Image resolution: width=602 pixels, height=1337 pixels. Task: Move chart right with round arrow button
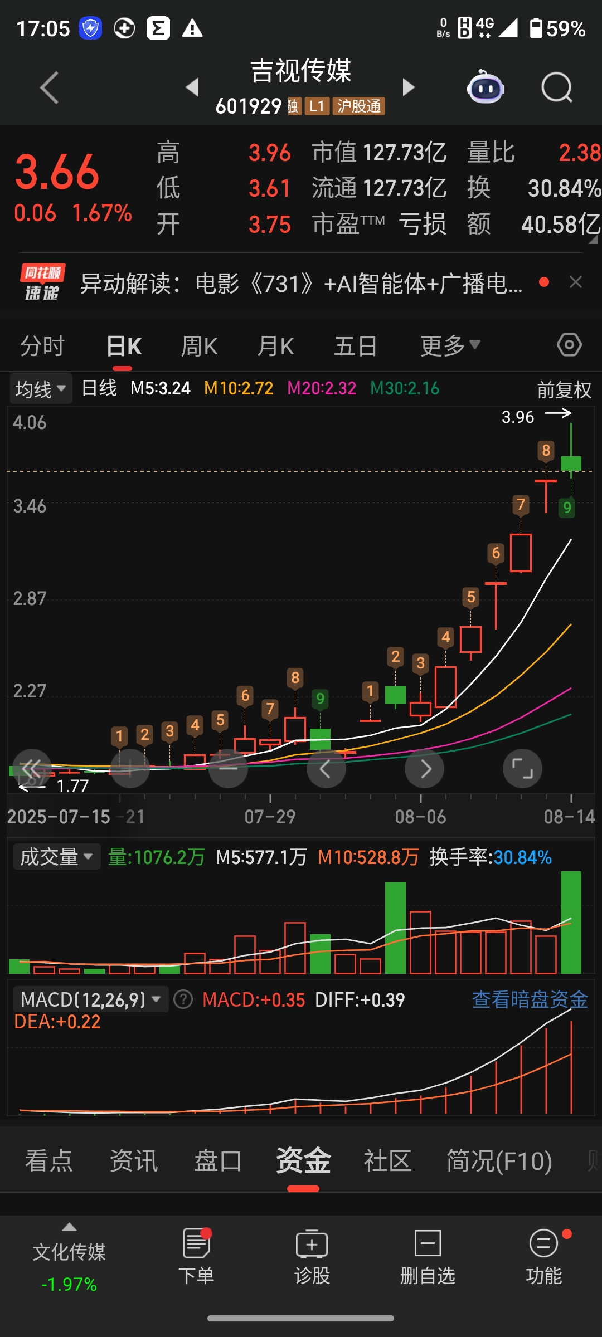coord(424,769)
